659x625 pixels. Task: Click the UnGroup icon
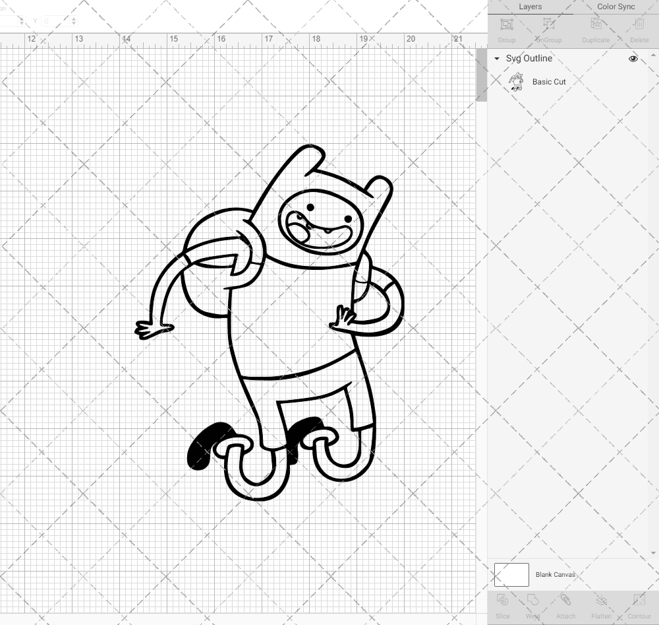click(x=548, y=28)
